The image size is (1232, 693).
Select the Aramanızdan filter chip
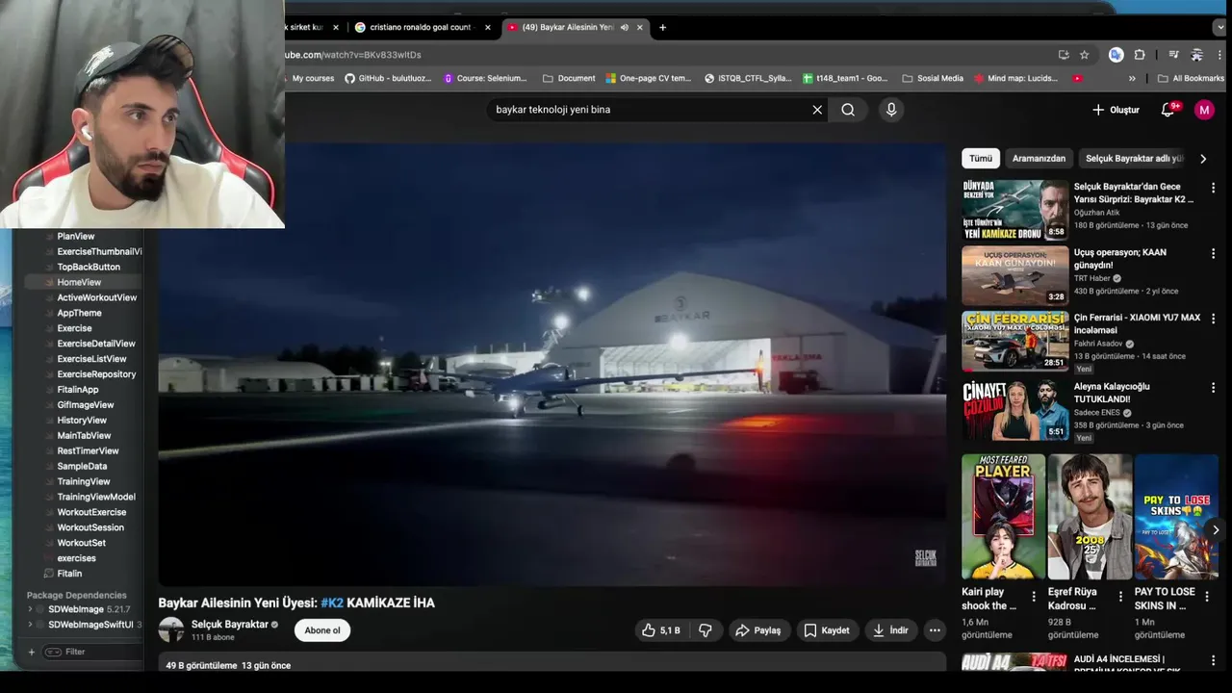point(1039,159)
